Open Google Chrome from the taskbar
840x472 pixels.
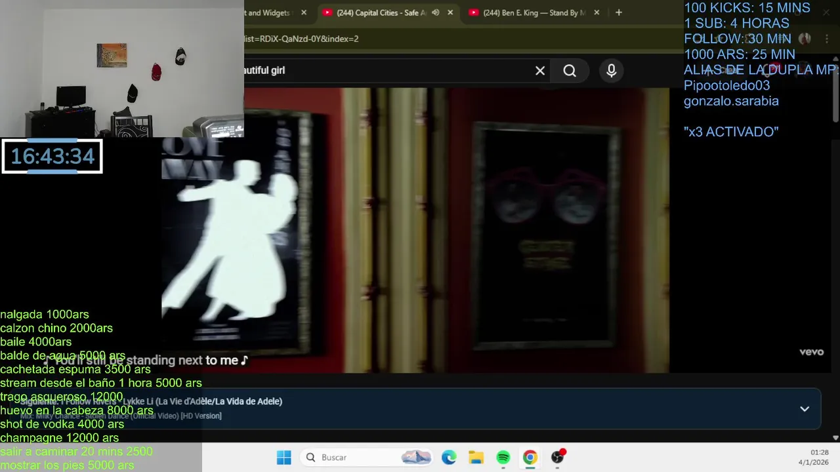click(530, 458)
